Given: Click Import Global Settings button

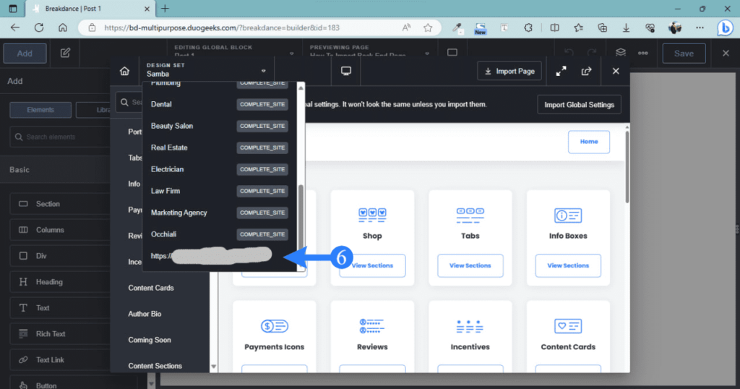Looking at the screenshot, I should (579, 105).
